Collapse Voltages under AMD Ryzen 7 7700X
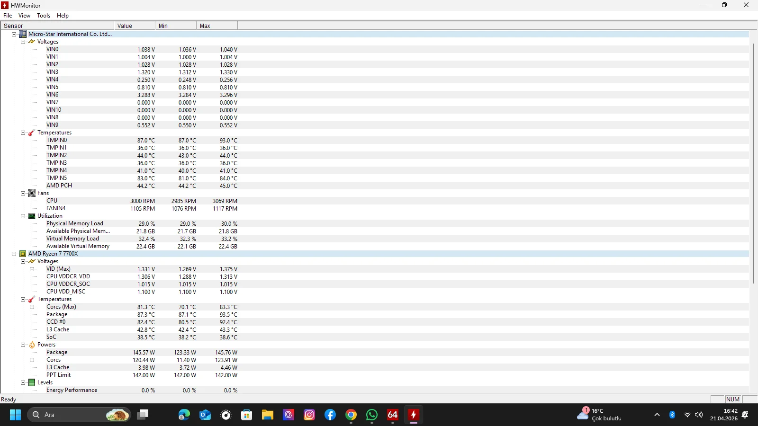This screenshot has width=758, height=426. 23,261
